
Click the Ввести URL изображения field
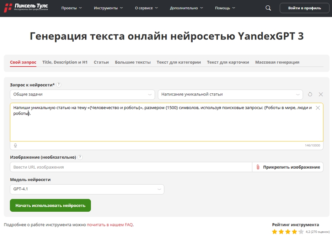pyautogui.click(x=131, y=167)
